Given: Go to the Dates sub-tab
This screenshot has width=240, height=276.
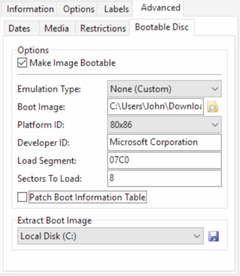Looking at the screenshot, I should pyautogui.click(x=19, y=28).
